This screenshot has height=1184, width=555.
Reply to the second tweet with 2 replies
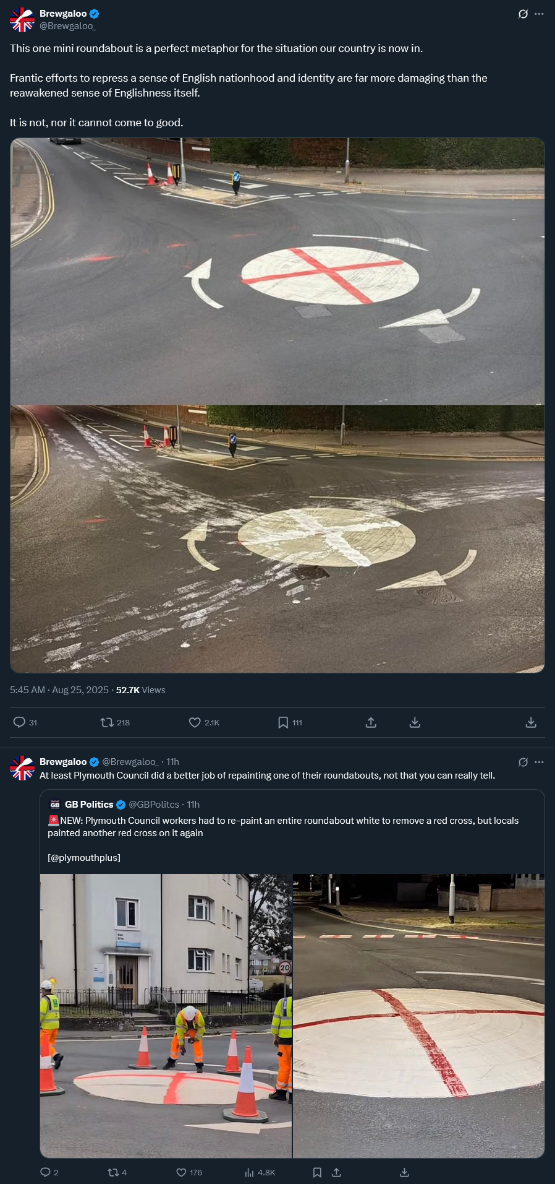tap(45, 1172)
